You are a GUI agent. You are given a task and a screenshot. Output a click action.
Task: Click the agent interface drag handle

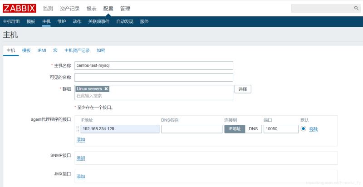[x=77, y=129]
